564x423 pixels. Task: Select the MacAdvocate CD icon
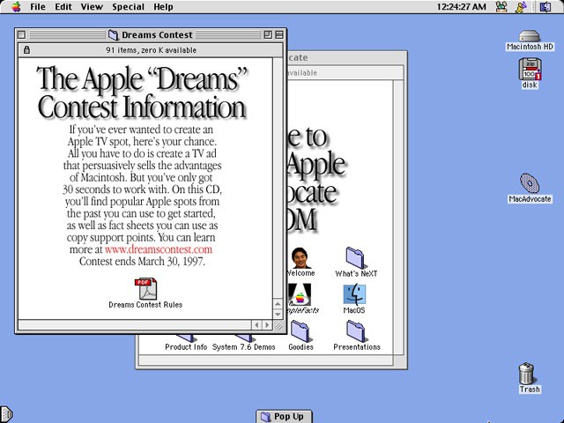click(x=530, y=183)
